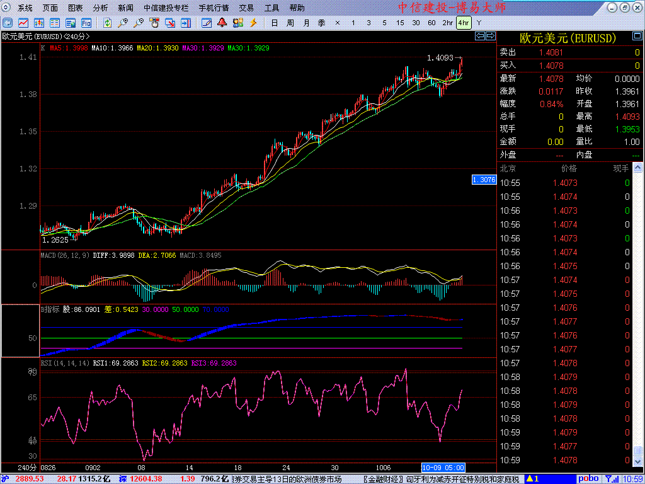Click the lightning bolt quick trade icon
The image size is (645, 484).
click(253, 23)
